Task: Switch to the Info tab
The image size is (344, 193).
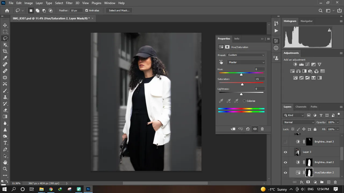Action: (236, 39)
